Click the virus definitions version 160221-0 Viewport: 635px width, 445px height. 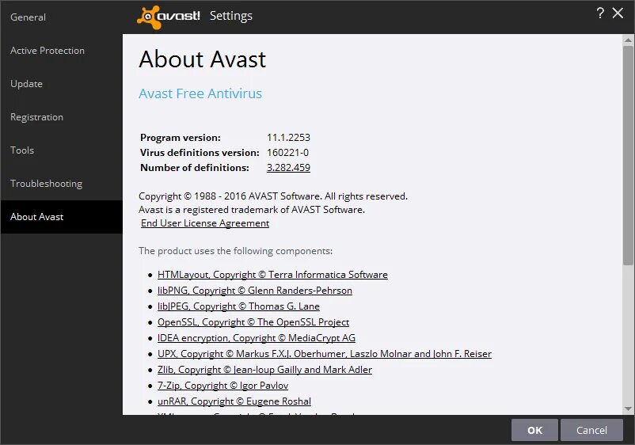click(287, 152)
